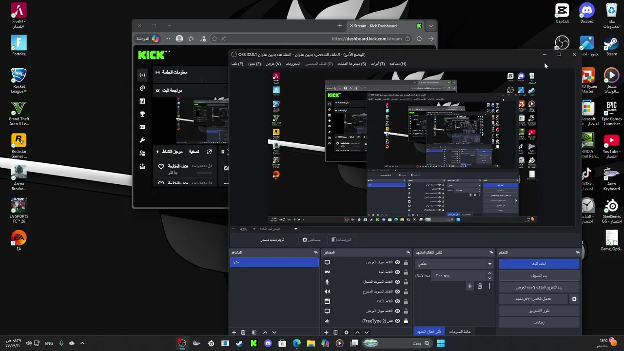Open Kick achievements trophy icon in sidebar
Screen dimensions: 624x351
[142, 114]
